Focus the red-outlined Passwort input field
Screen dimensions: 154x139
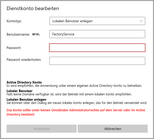pos(97,48)
